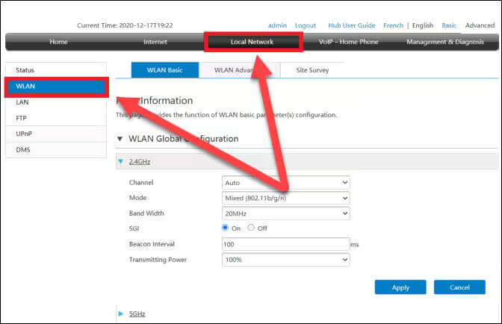
Task: Go to the Internet menu
Action: pyautogui.click(x=155, y=42)
